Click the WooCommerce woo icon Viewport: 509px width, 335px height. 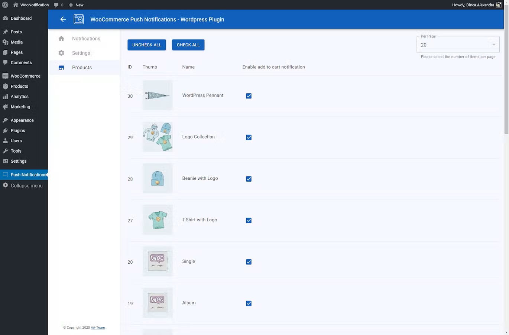pyautogui.click(x=5, y=76)
